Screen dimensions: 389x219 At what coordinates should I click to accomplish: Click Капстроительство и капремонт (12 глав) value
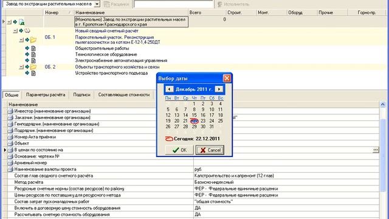pyautogui.click(x=286, y=176)
